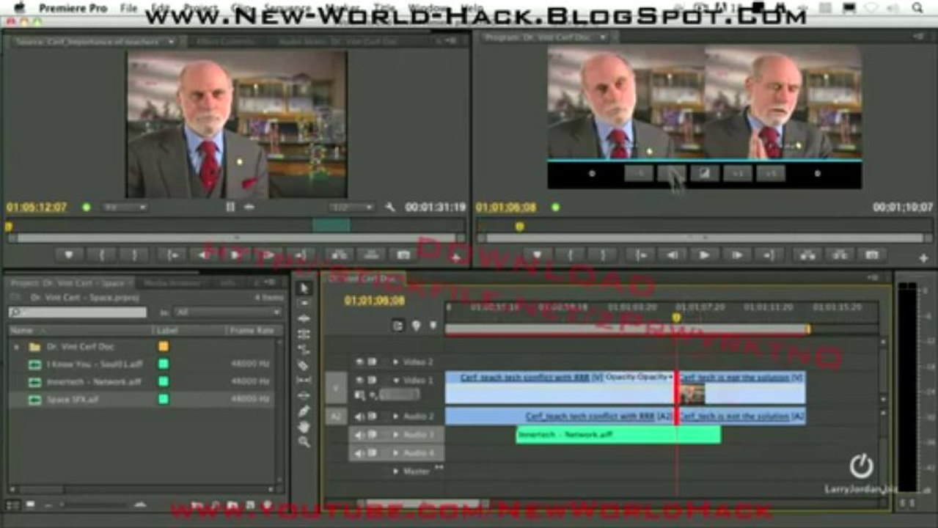Expand the Master track
The height and width of the screenshot is (528, 938).
pos(396,471)
